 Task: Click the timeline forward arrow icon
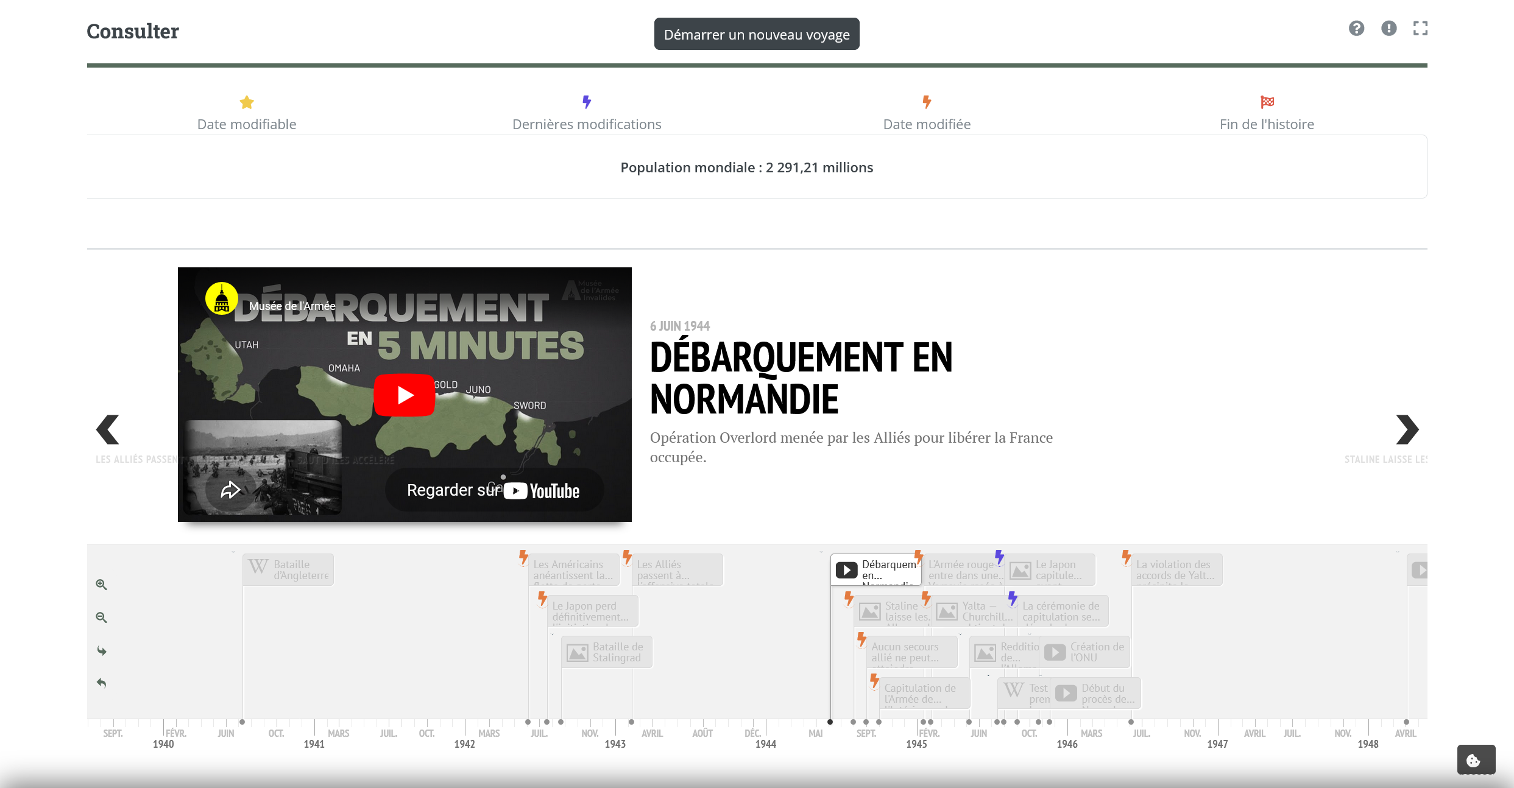click(102, 651)
